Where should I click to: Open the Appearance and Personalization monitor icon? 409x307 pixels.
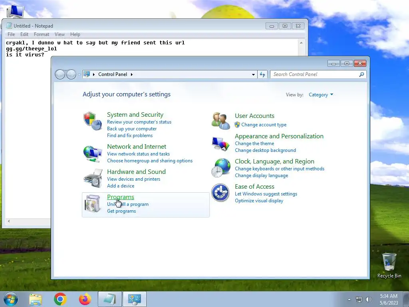220,144
